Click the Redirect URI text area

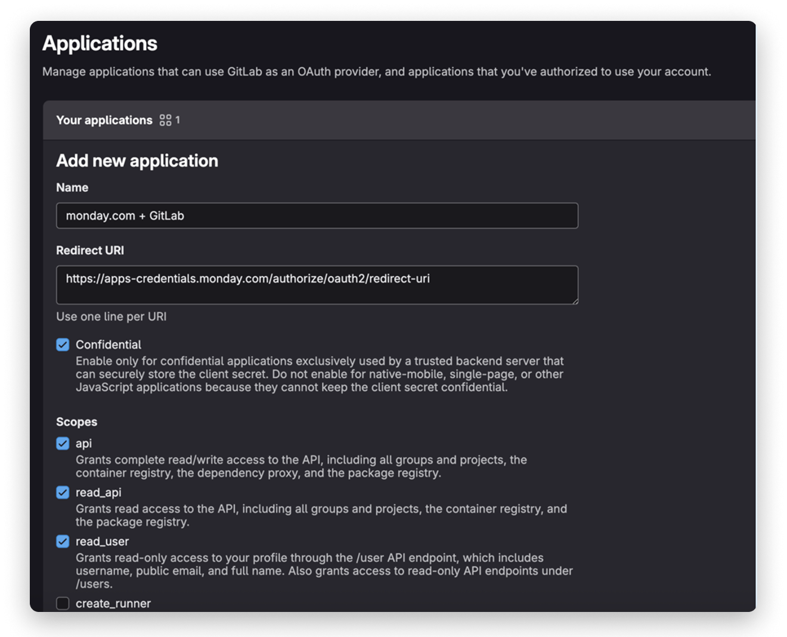coord(317,285)
